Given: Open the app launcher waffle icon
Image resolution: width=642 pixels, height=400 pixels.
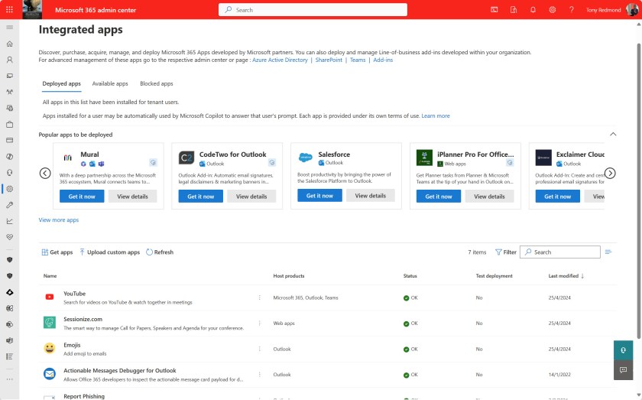Looking at the screenshot, I should click(x=9, y=9).
